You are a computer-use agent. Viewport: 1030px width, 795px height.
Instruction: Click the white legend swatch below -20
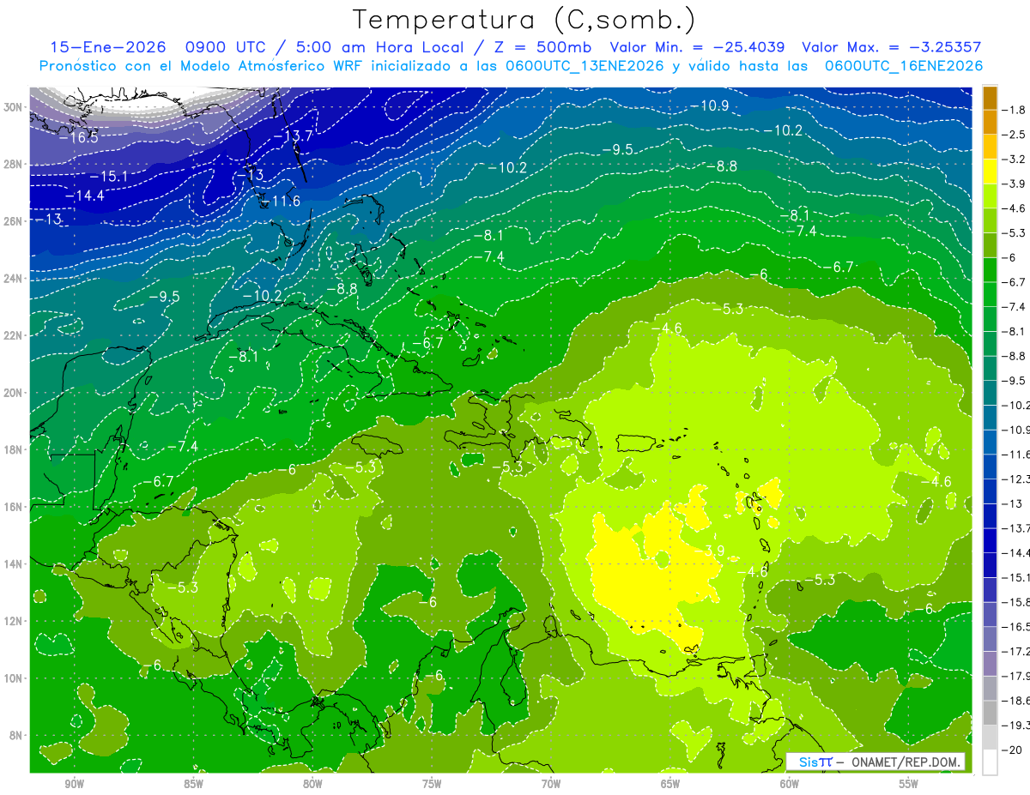tap(990, 762)
